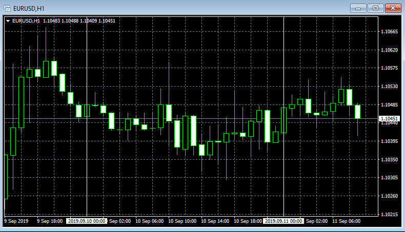The width and height of the screenshot is (405, 232).
Task: Click price level 1.10620 on scale
Action: tap(389, 50)
